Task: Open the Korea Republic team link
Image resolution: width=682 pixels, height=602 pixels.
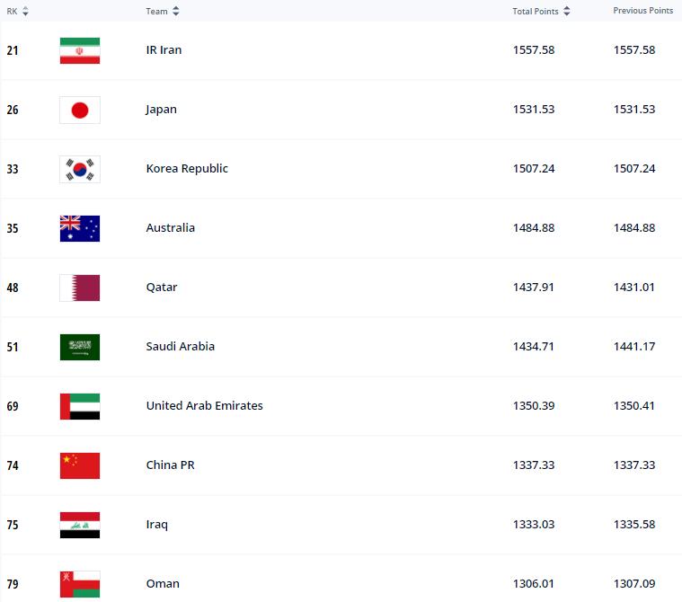Action: pyautogui.click(x=187, y=169)
